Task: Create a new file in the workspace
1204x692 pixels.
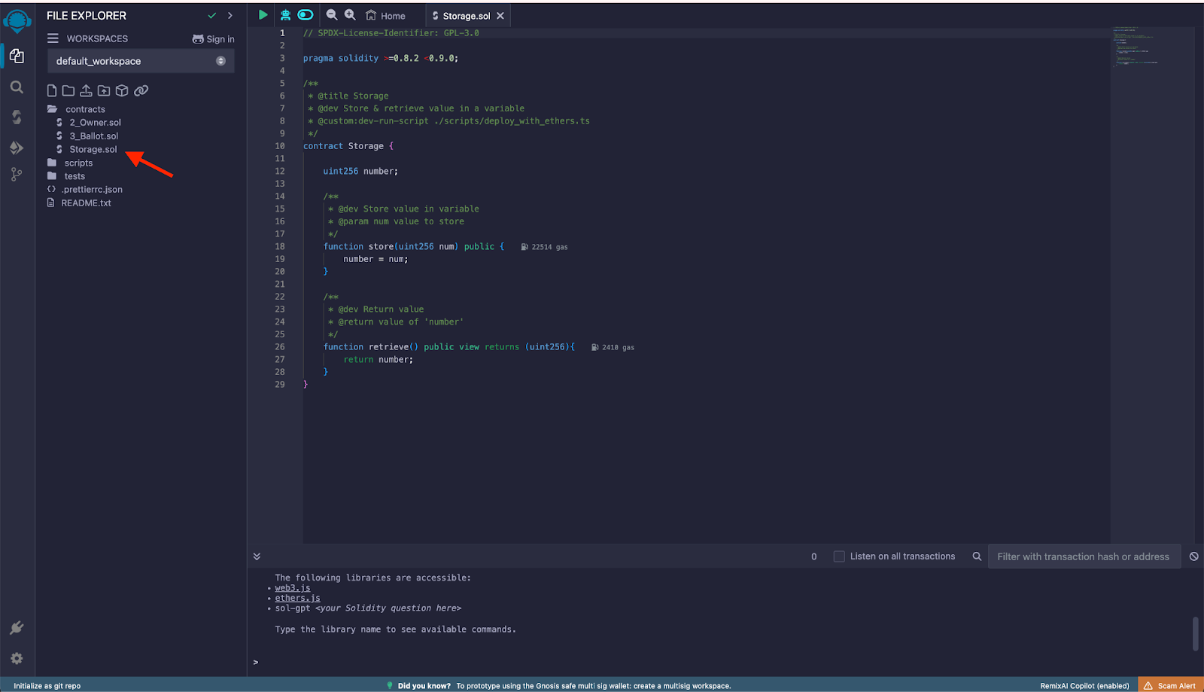Action: [51, 90]
